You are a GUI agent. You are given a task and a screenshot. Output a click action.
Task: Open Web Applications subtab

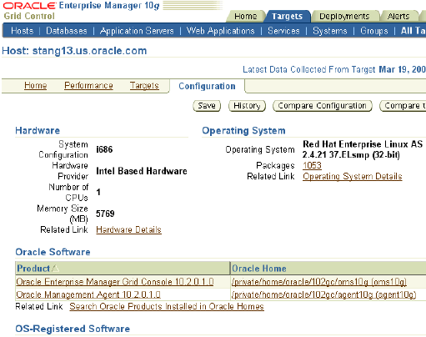pyautogui.click(x=221, y=31)
